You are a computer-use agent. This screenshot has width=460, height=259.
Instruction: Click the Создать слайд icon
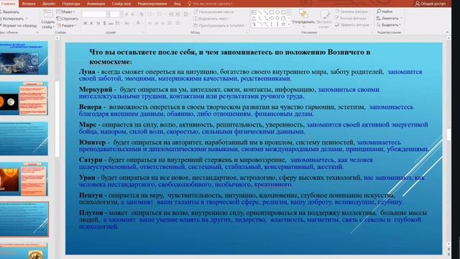(48, 14)
